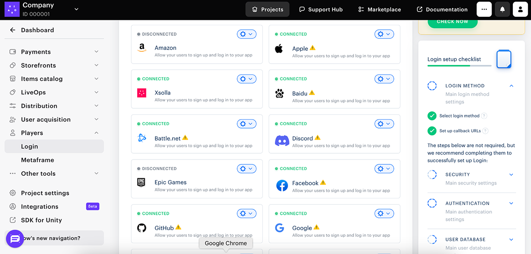Open the user profile icon
The height and width of the screenshot is (254, 531).
(520, 9)
